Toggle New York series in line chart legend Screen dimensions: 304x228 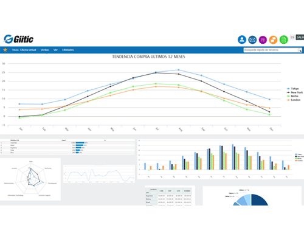pos(295,92)
